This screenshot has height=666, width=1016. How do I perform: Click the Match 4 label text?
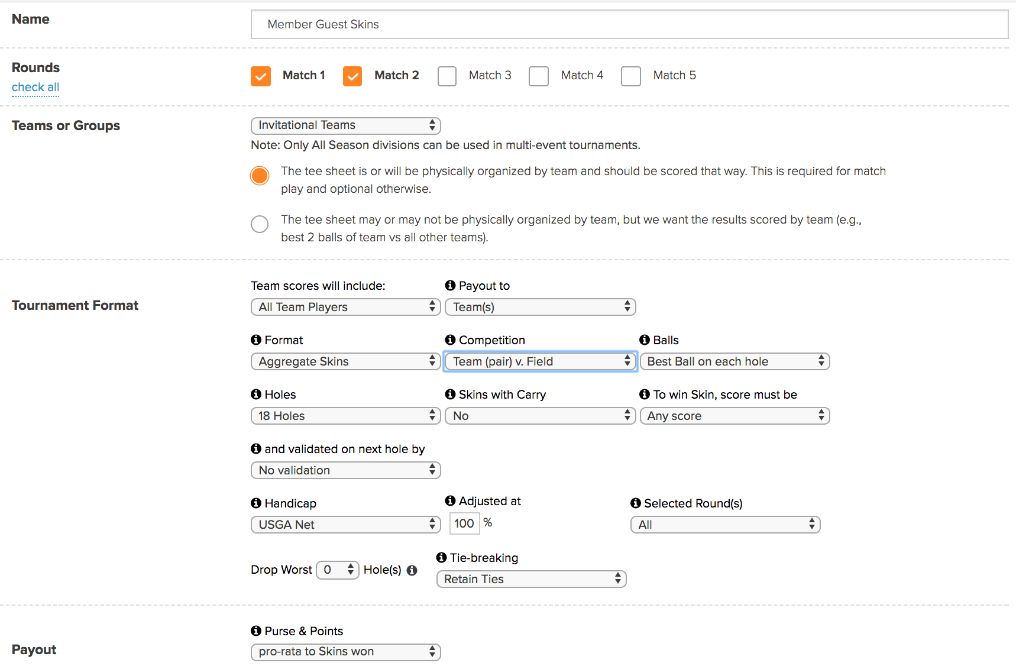coord(582,75)
